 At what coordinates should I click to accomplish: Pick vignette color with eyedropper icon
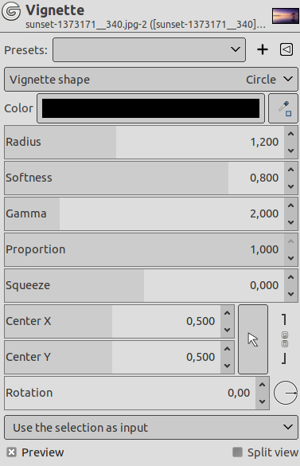283,108
